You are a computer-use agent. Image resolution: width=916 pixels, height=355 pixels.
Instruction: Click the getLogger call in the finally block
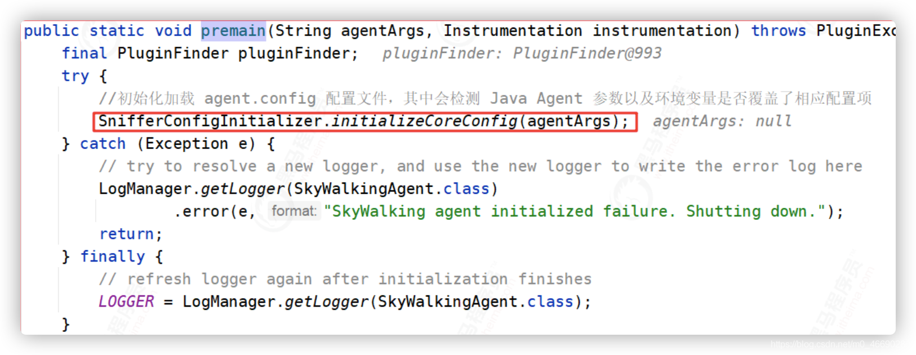pos(327,301)
